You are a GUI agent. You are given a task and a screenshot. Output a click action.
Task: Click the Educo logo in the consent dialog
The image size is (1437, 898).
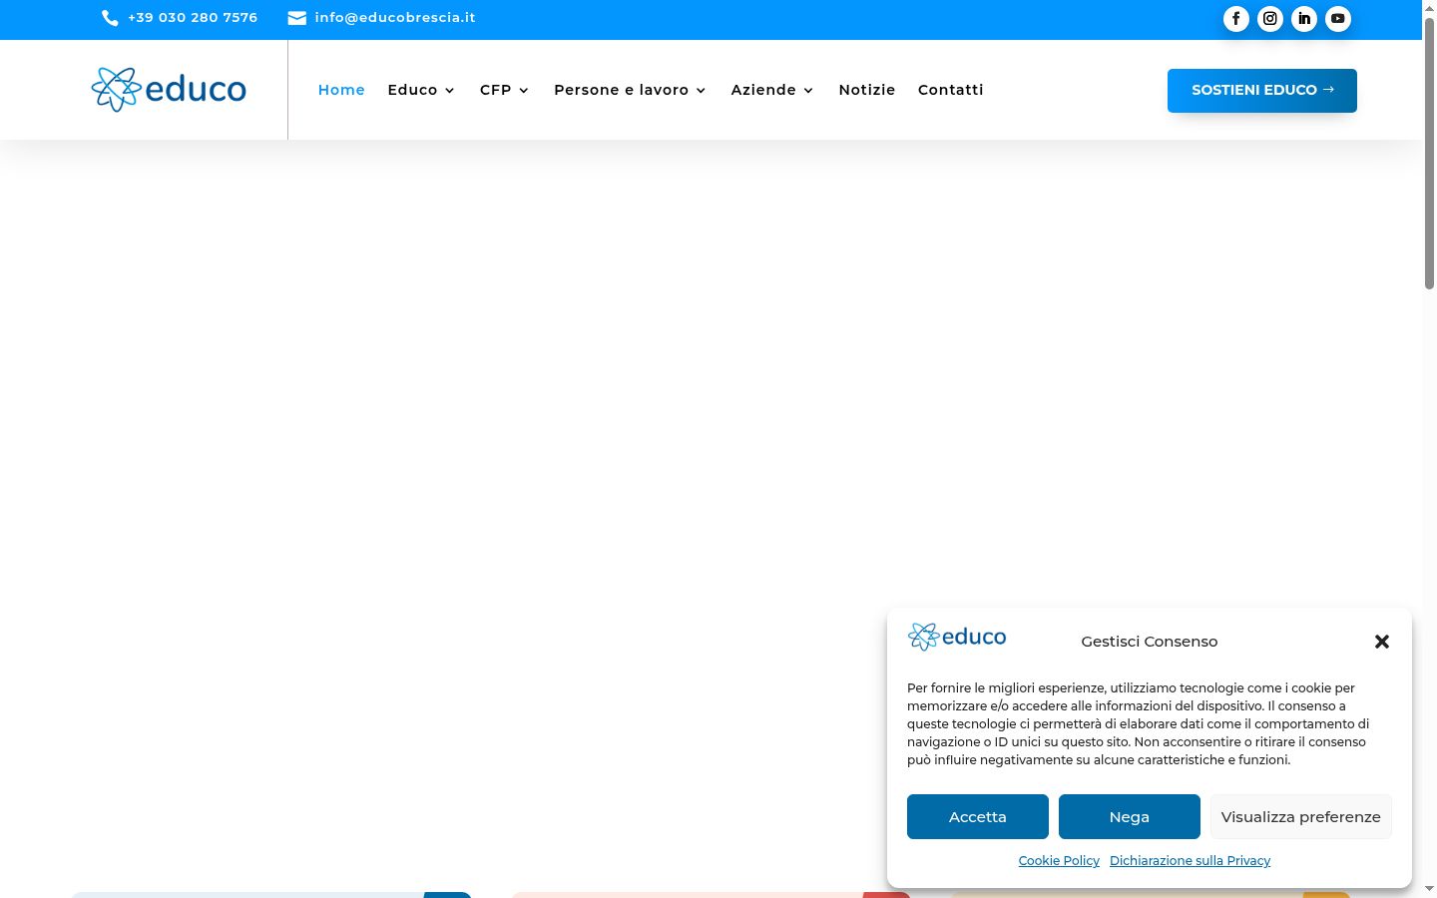957,637
